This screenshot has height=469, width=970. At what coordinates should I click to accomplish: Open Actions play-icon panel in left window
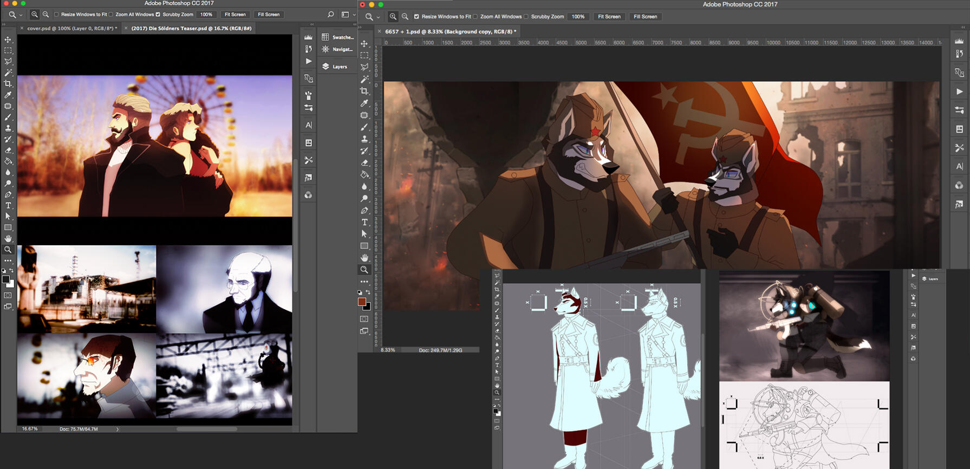coord(308,61)
